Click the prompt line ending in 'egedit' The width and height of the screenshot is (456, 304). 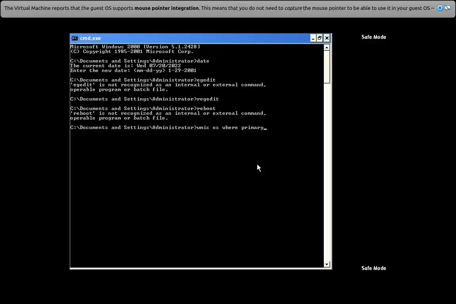[x=143, y=80]
